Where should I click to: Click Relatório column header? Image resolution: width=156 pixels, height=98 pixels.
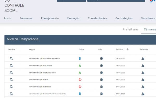click(x=144, y=50)
